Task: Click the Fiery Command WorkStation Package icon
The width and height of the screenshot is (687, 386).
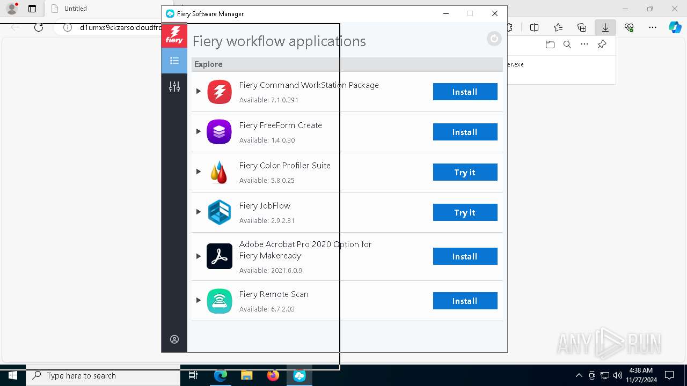Action: [x=220, y=92]
